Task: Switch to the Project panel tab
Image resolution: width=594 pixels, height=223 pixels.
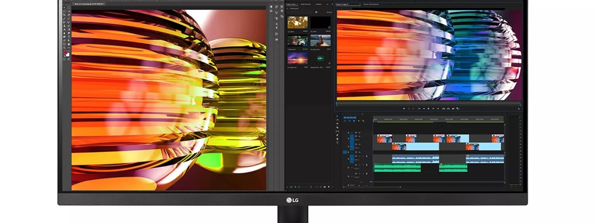Action: point(291,4)
